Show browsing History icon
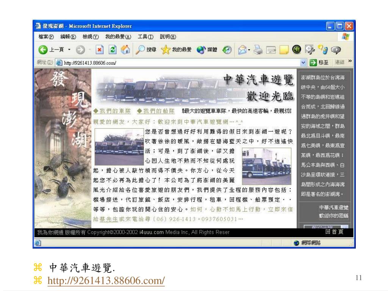388x291 pixels. tap(227, 50)
